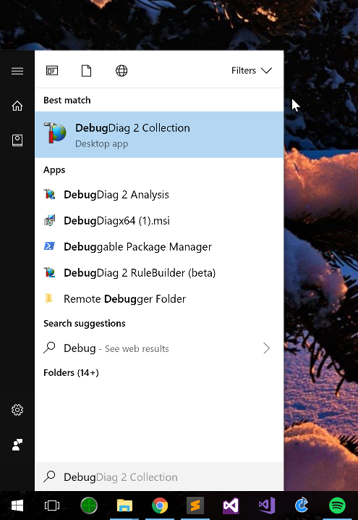Viewport: 358px width, 520px height.
Task: Filter results by Apps icon
Action: coord(52,71)
